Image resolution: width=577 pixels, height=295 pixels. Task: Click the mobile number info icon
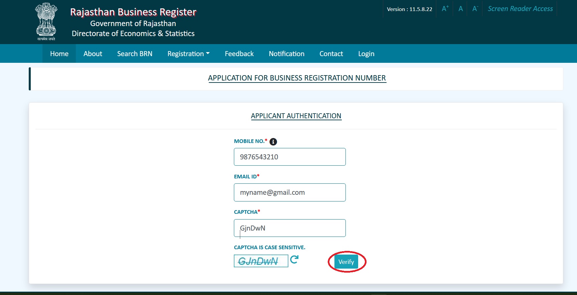[x=273, y=142]
